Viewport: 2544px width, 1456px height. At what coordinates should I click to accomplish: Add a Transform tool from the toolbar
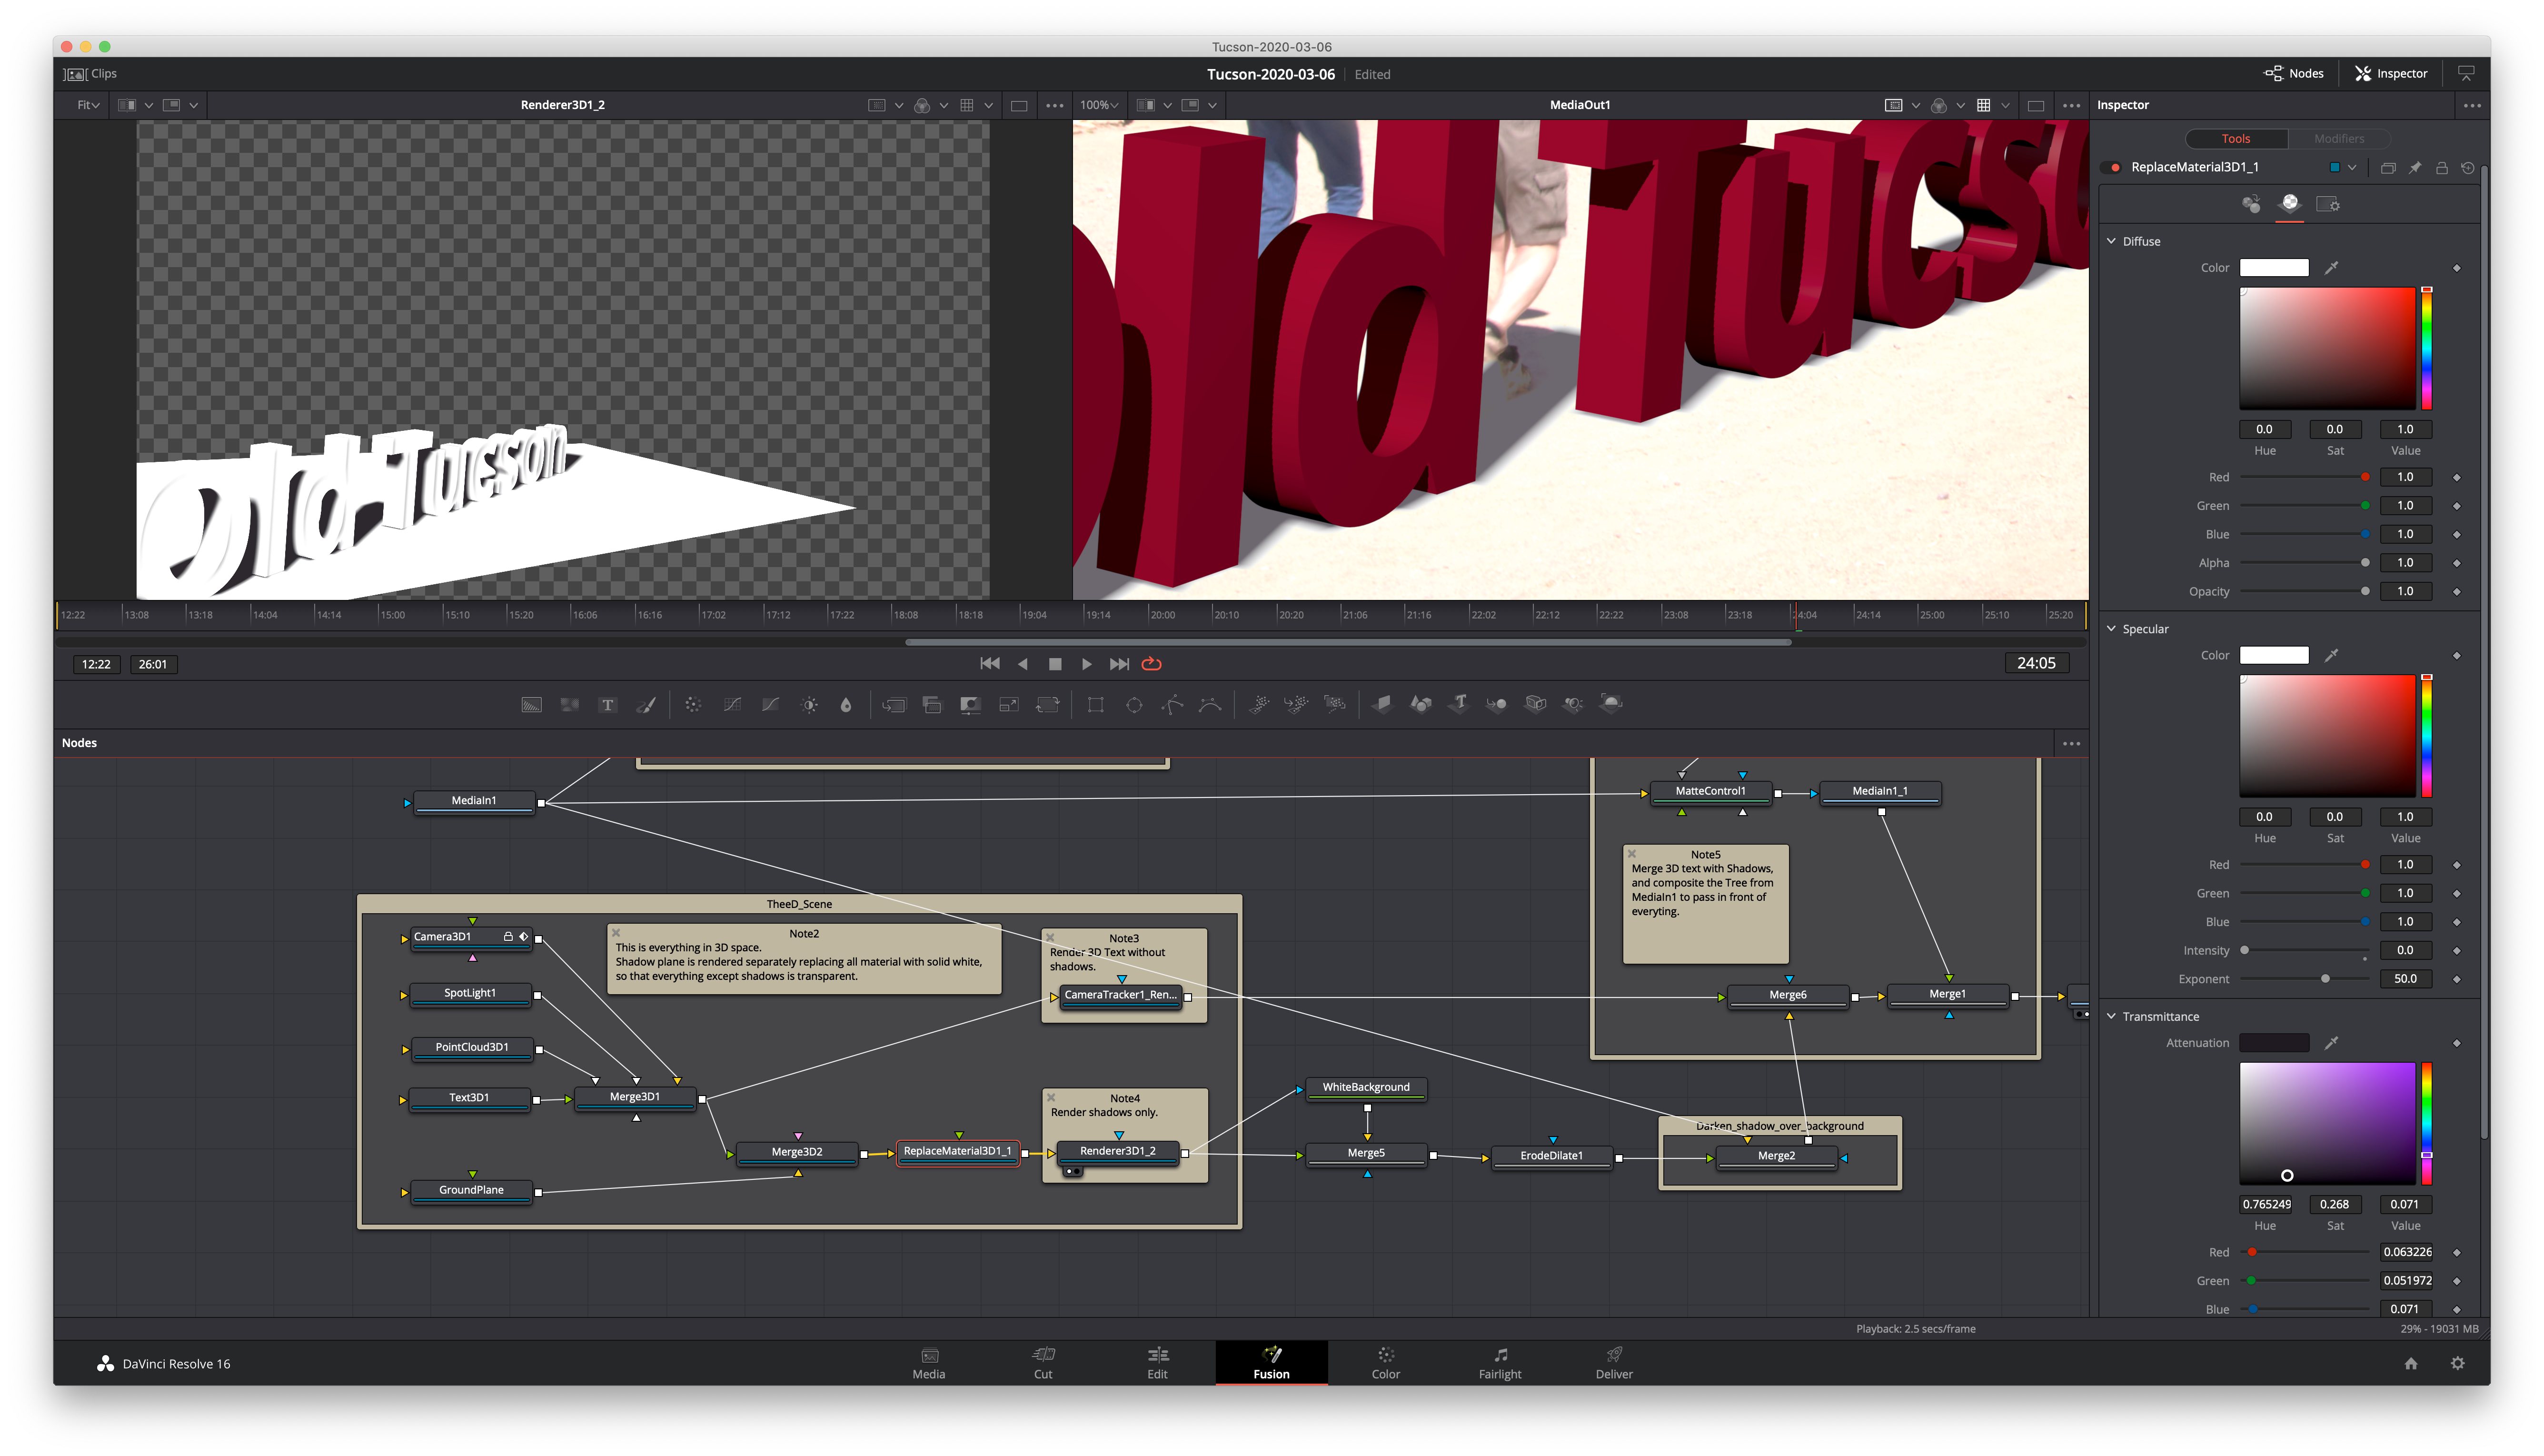coord(1048,705)
